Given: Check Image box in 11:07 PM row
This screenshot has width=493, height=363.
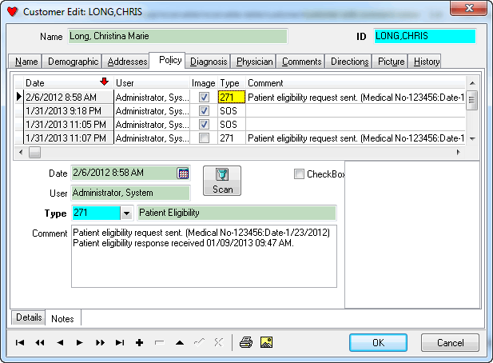Looking at the screenshot, I should coord(204,138).
